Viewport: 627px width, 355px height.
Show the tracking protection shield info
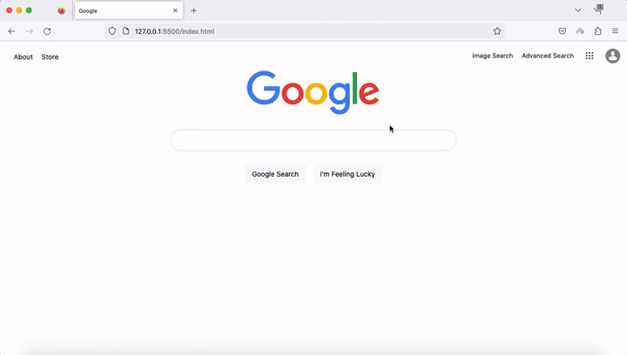tap(112, 31)
